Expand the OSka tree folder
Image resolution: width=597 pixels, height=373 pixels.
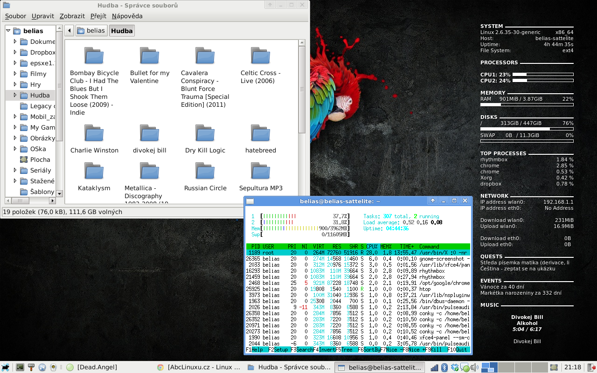pyautogui.click(x=15, y=149)
